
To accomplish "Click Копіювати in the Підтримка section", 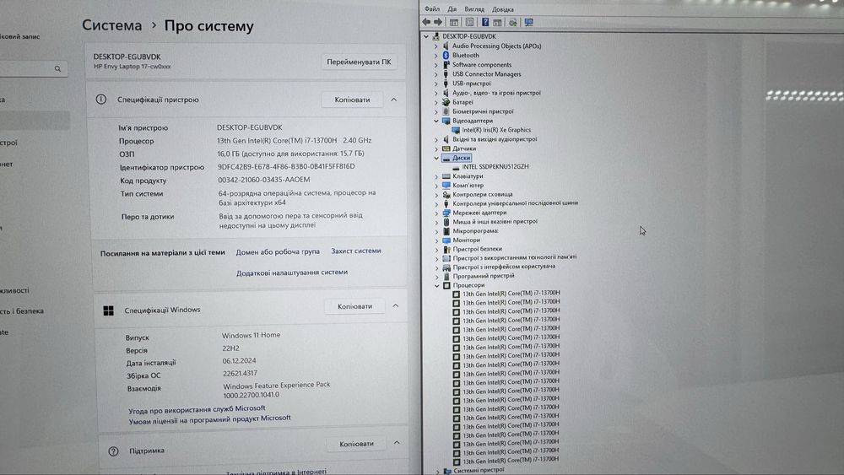I will tap(356, 444).
